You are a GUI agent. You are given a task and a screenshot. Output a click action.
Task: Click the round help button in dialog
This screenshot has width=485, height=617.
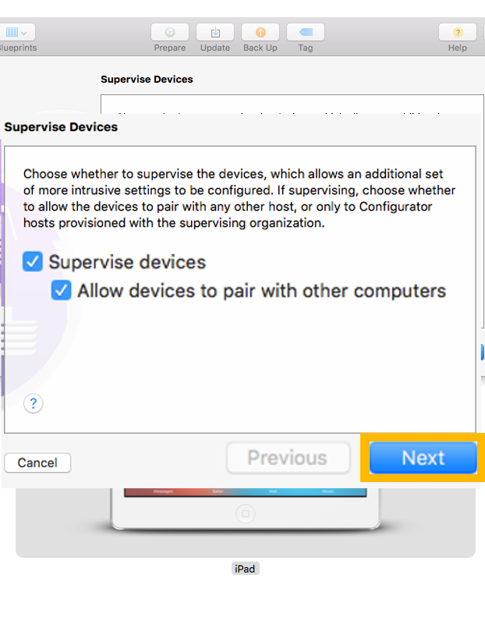coord(34,403)
